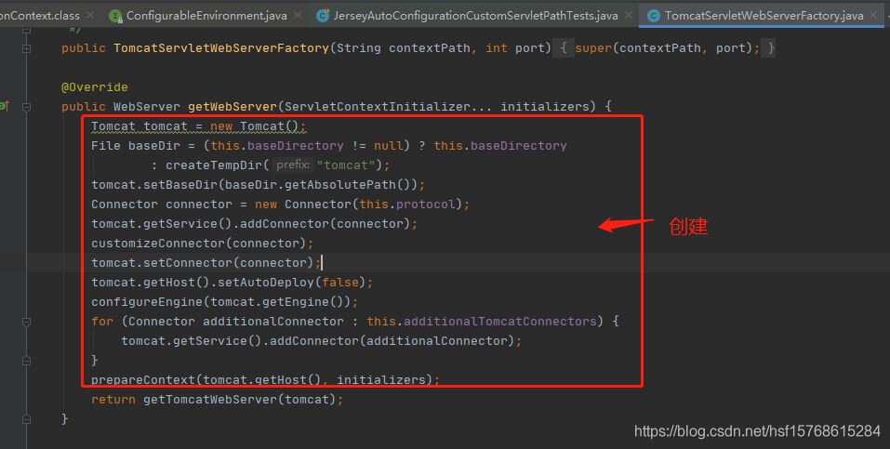
Task: Click getAbsolutePath() method call
Action: 349,184
